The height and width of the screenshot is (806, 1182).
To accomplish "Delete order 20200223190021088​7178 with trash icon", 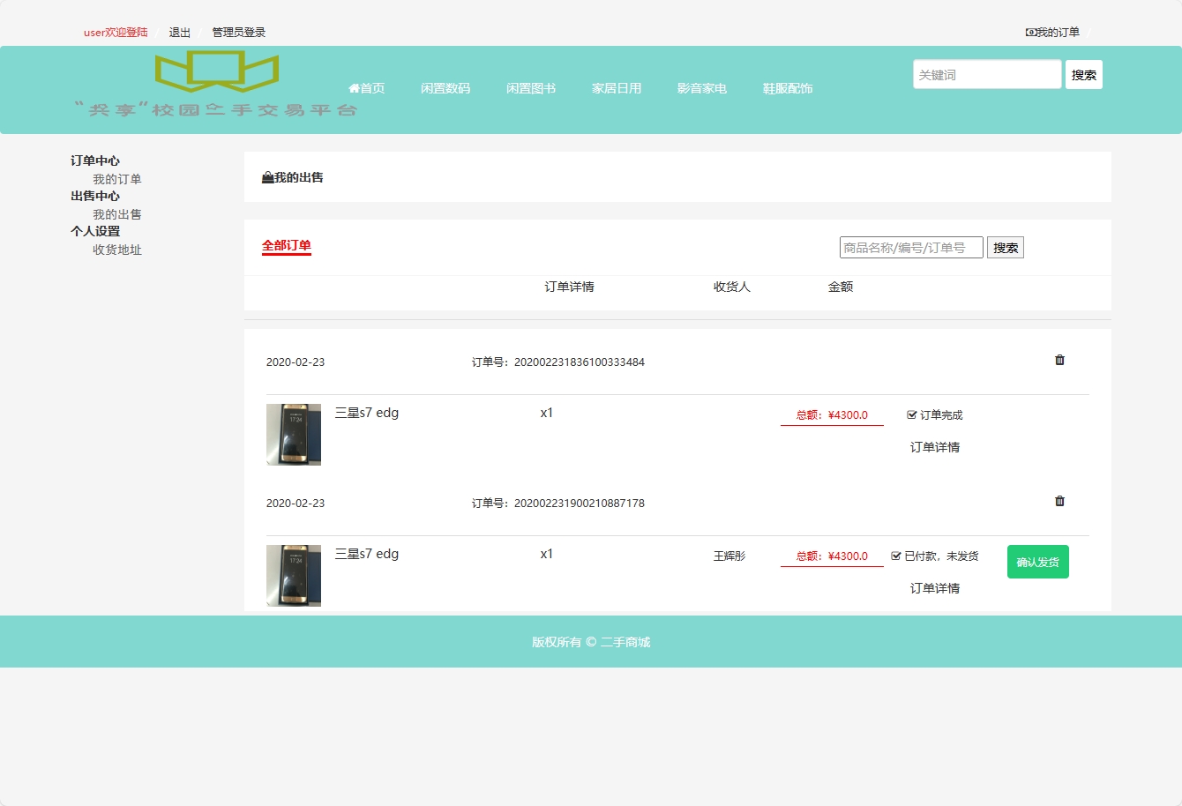I will pos(1059,501).
